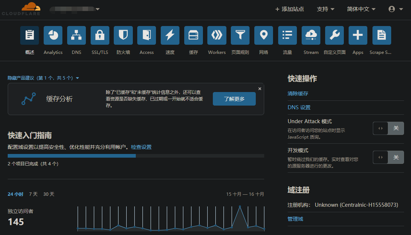Open the Apps plus icon
This screenshot has height=235, width=411.
click(x=357, y=35)
